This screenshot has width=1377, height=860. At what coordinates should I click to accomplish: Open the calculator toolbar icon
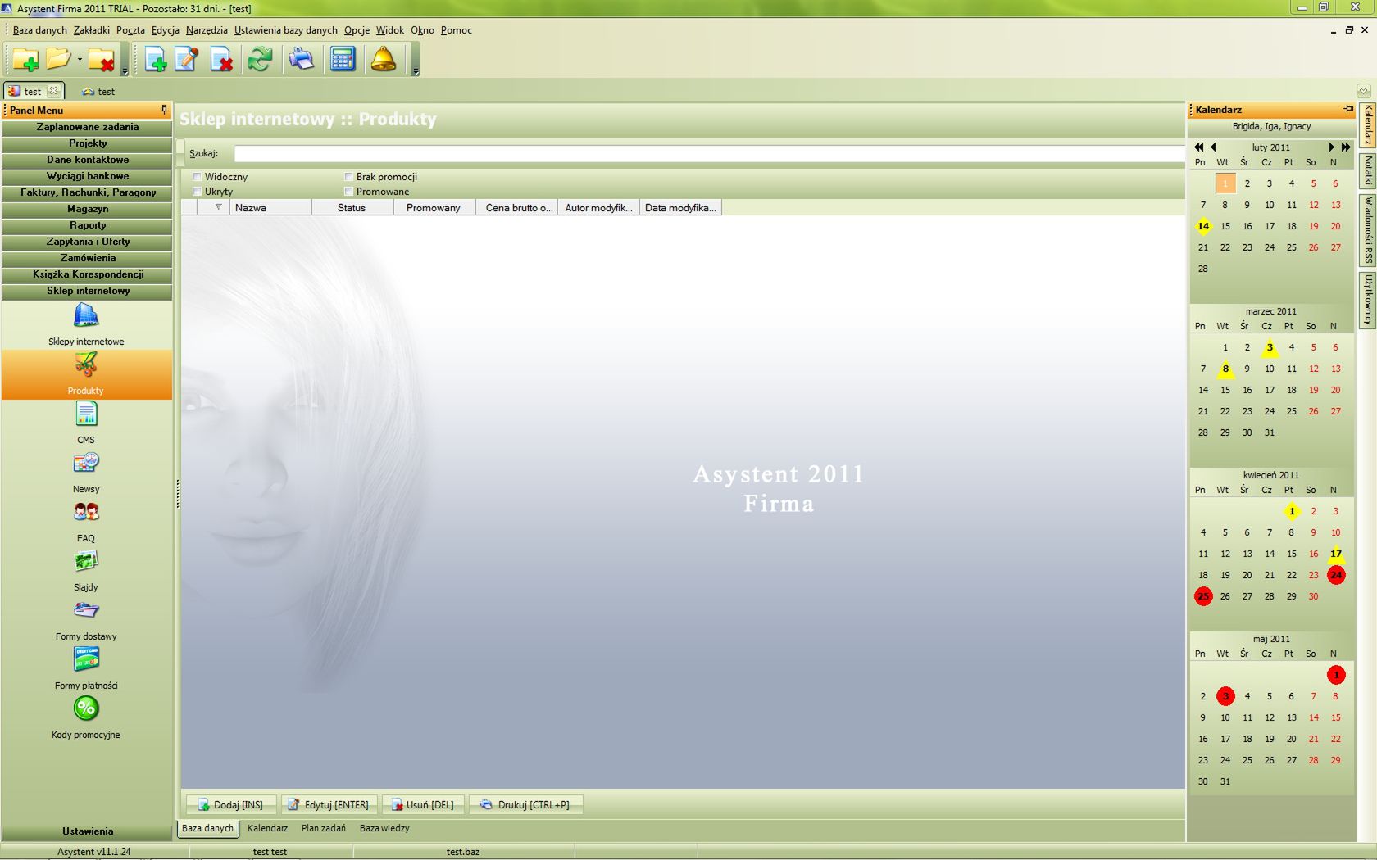(343, 59)
